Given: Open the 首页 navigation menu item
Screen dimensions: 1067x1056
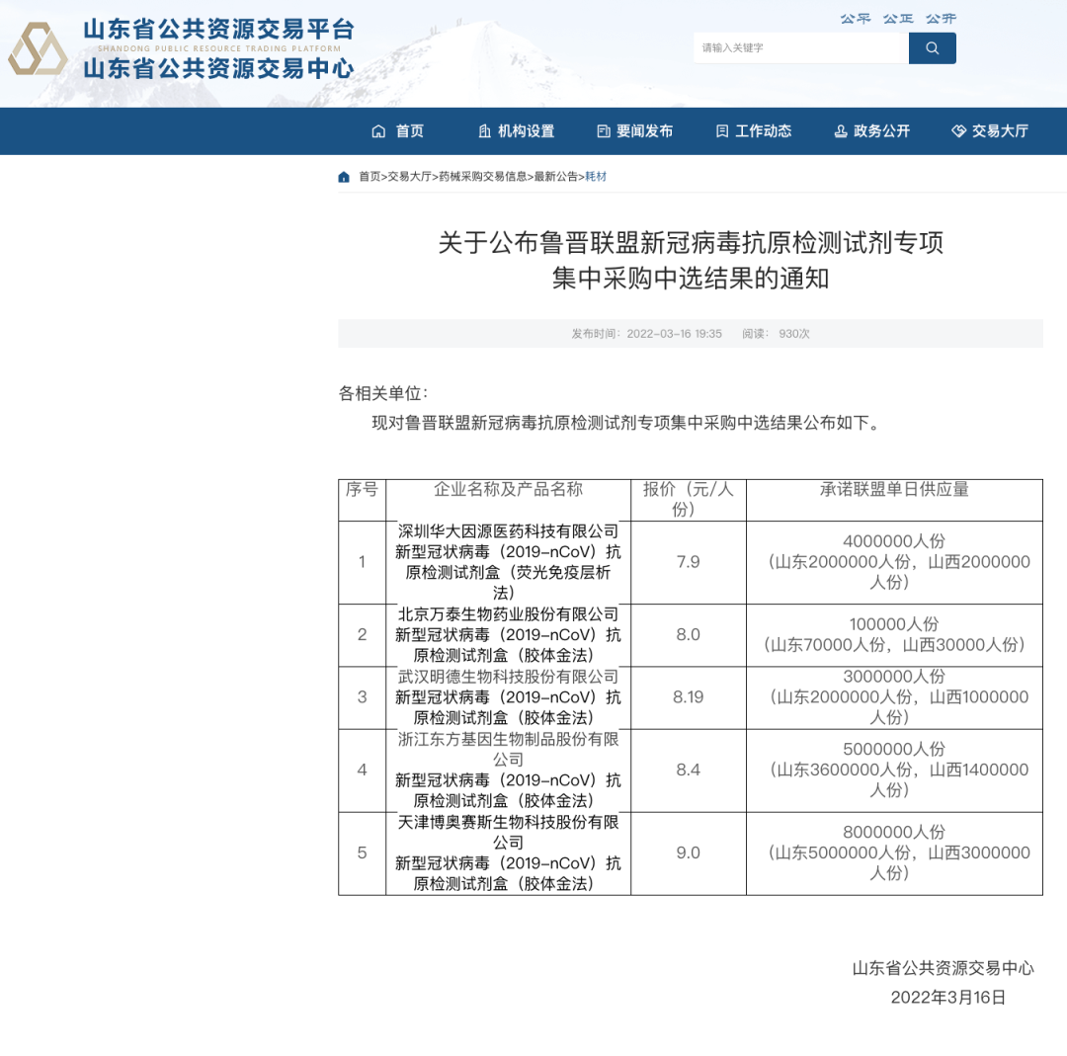Looking at the screenshot, I should 398,131.
